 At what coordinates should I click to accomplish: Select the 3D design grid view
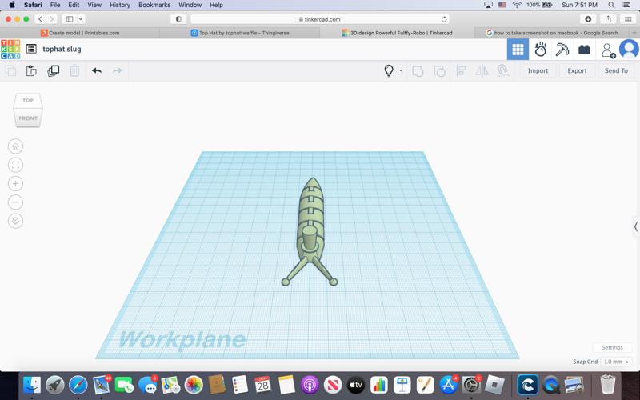click(518, 50)
